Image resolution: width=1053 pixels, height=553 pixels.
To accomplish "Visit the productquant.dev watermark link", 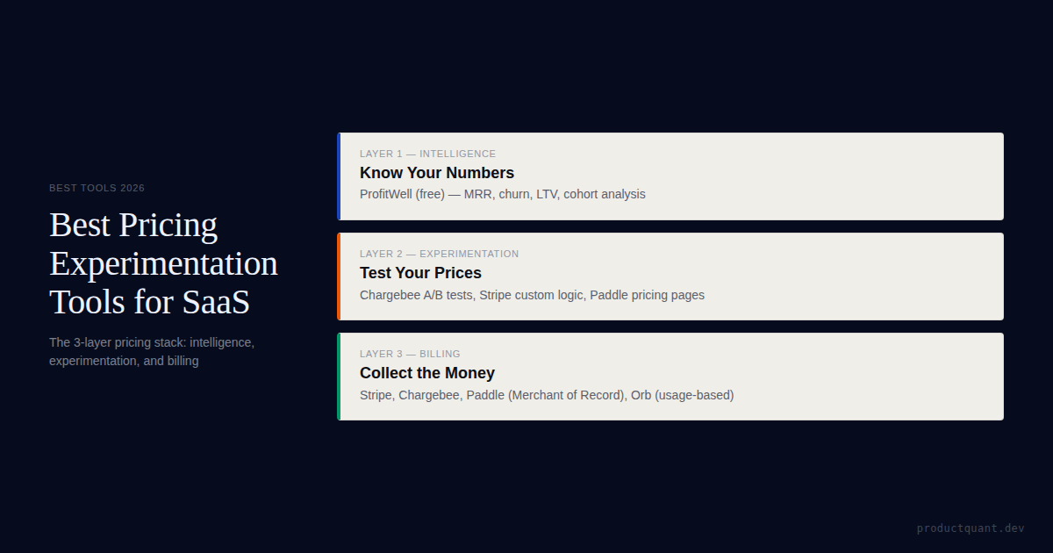I will coord(971,528).
